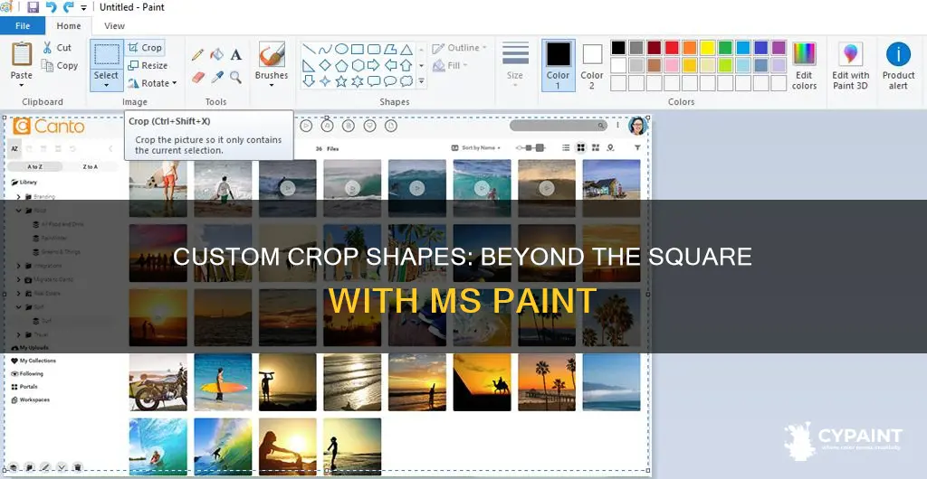Image resolution: width=927 pixels, height=479 pixels.
Task: Select the Text tool
Action: (x=236, y=55)
